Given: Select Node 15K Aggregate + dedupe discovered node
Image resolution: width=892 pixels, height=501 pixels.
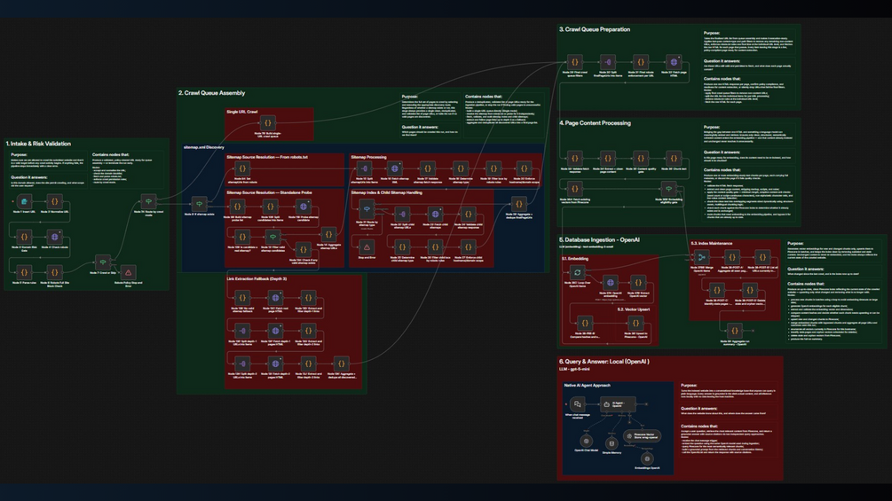Looking at the screenshot, I should (342, 363).
